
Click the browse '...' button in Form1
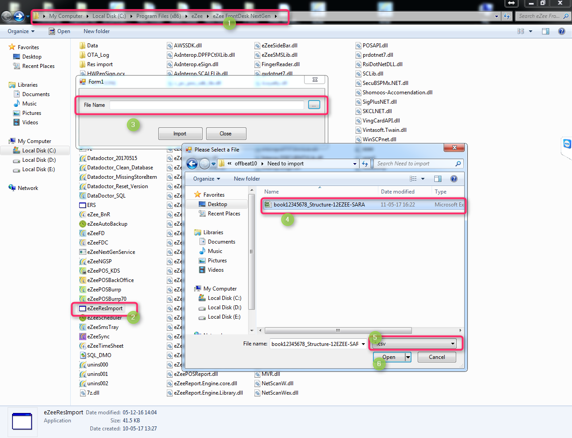[x=314, y=105]
